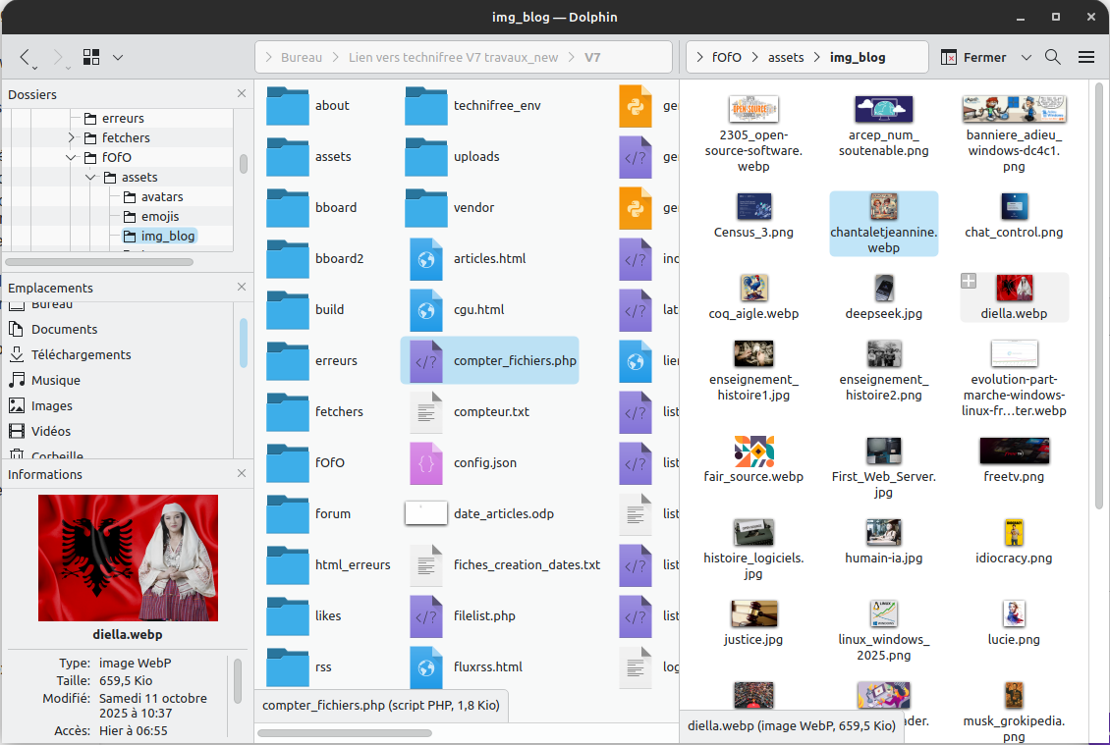Expand the fetchers folder in tree
1110x745 pixels.
tap(72, 137)
